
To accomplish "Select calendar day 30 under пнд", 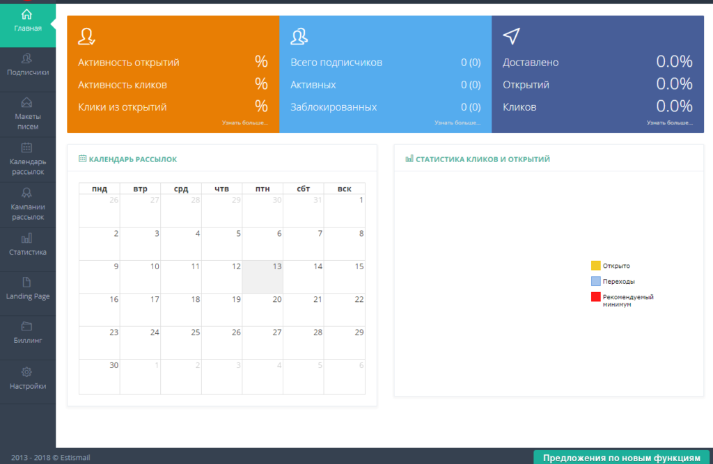I will [x=100, y=377].
